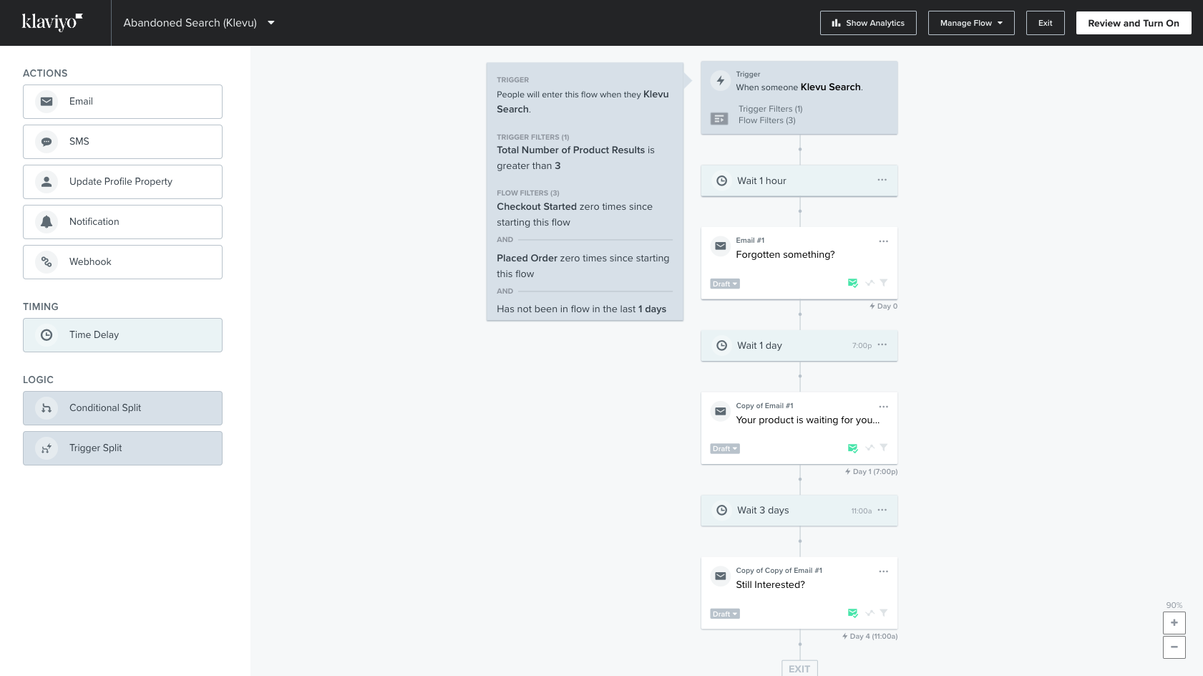The image size is (1203, 676).
Task: Open Draft status dropdown on Forgotten something? email
Action: tap(725, 284)
